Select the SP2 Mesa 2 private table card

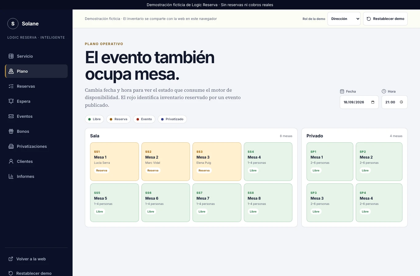(x=379, y=162)
